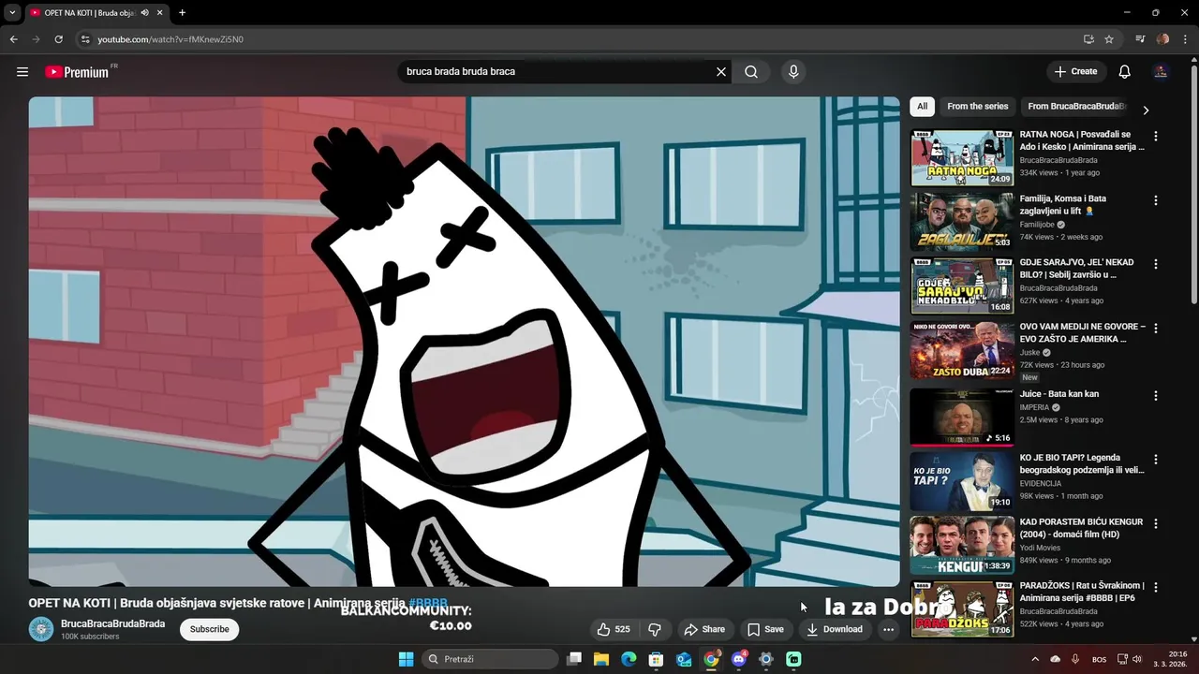Open options for GDJE SARAJ'VO video
1199x674 pixels.
click(1155, 264)
